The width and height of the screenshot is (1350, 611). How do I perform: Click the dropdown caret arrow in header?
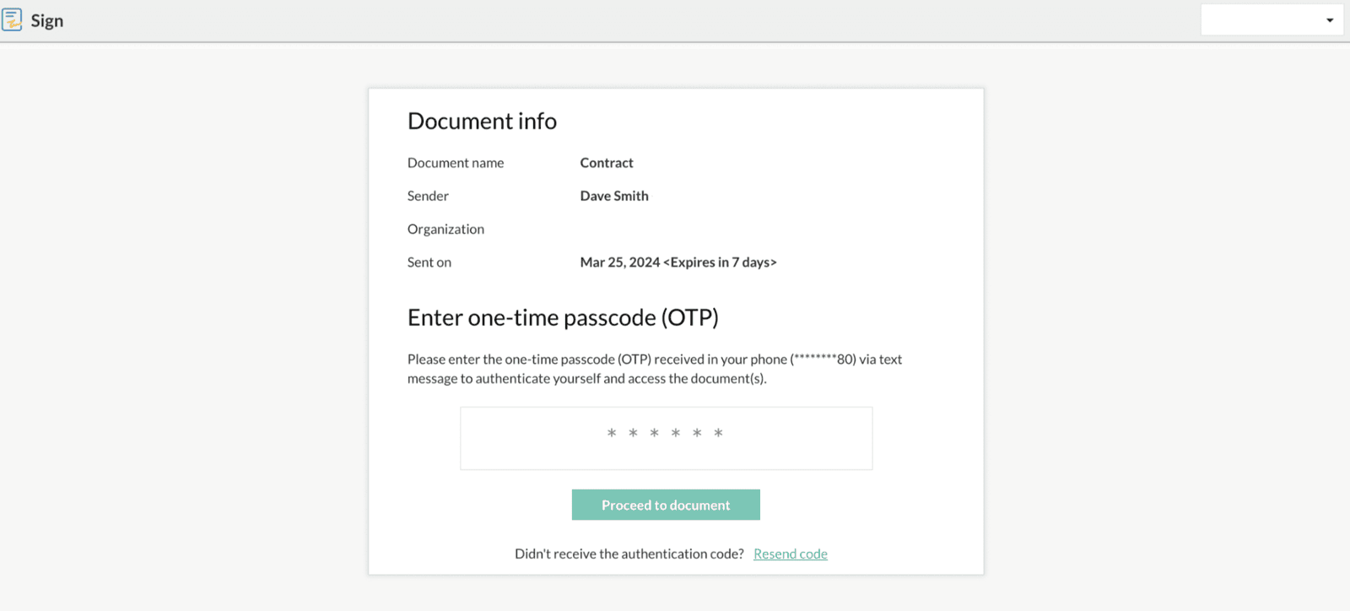1330,20
